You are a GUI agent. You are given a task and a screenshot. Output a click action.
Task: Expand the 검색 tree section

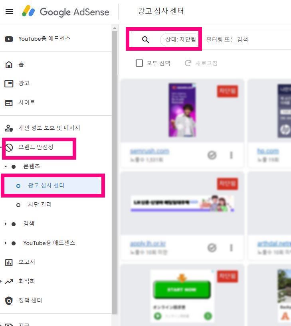click(x=6, y=224)
